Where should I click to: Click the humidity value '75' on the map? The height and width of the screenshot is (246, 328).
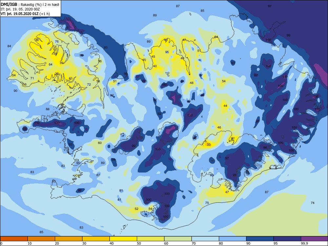[207, 203]
